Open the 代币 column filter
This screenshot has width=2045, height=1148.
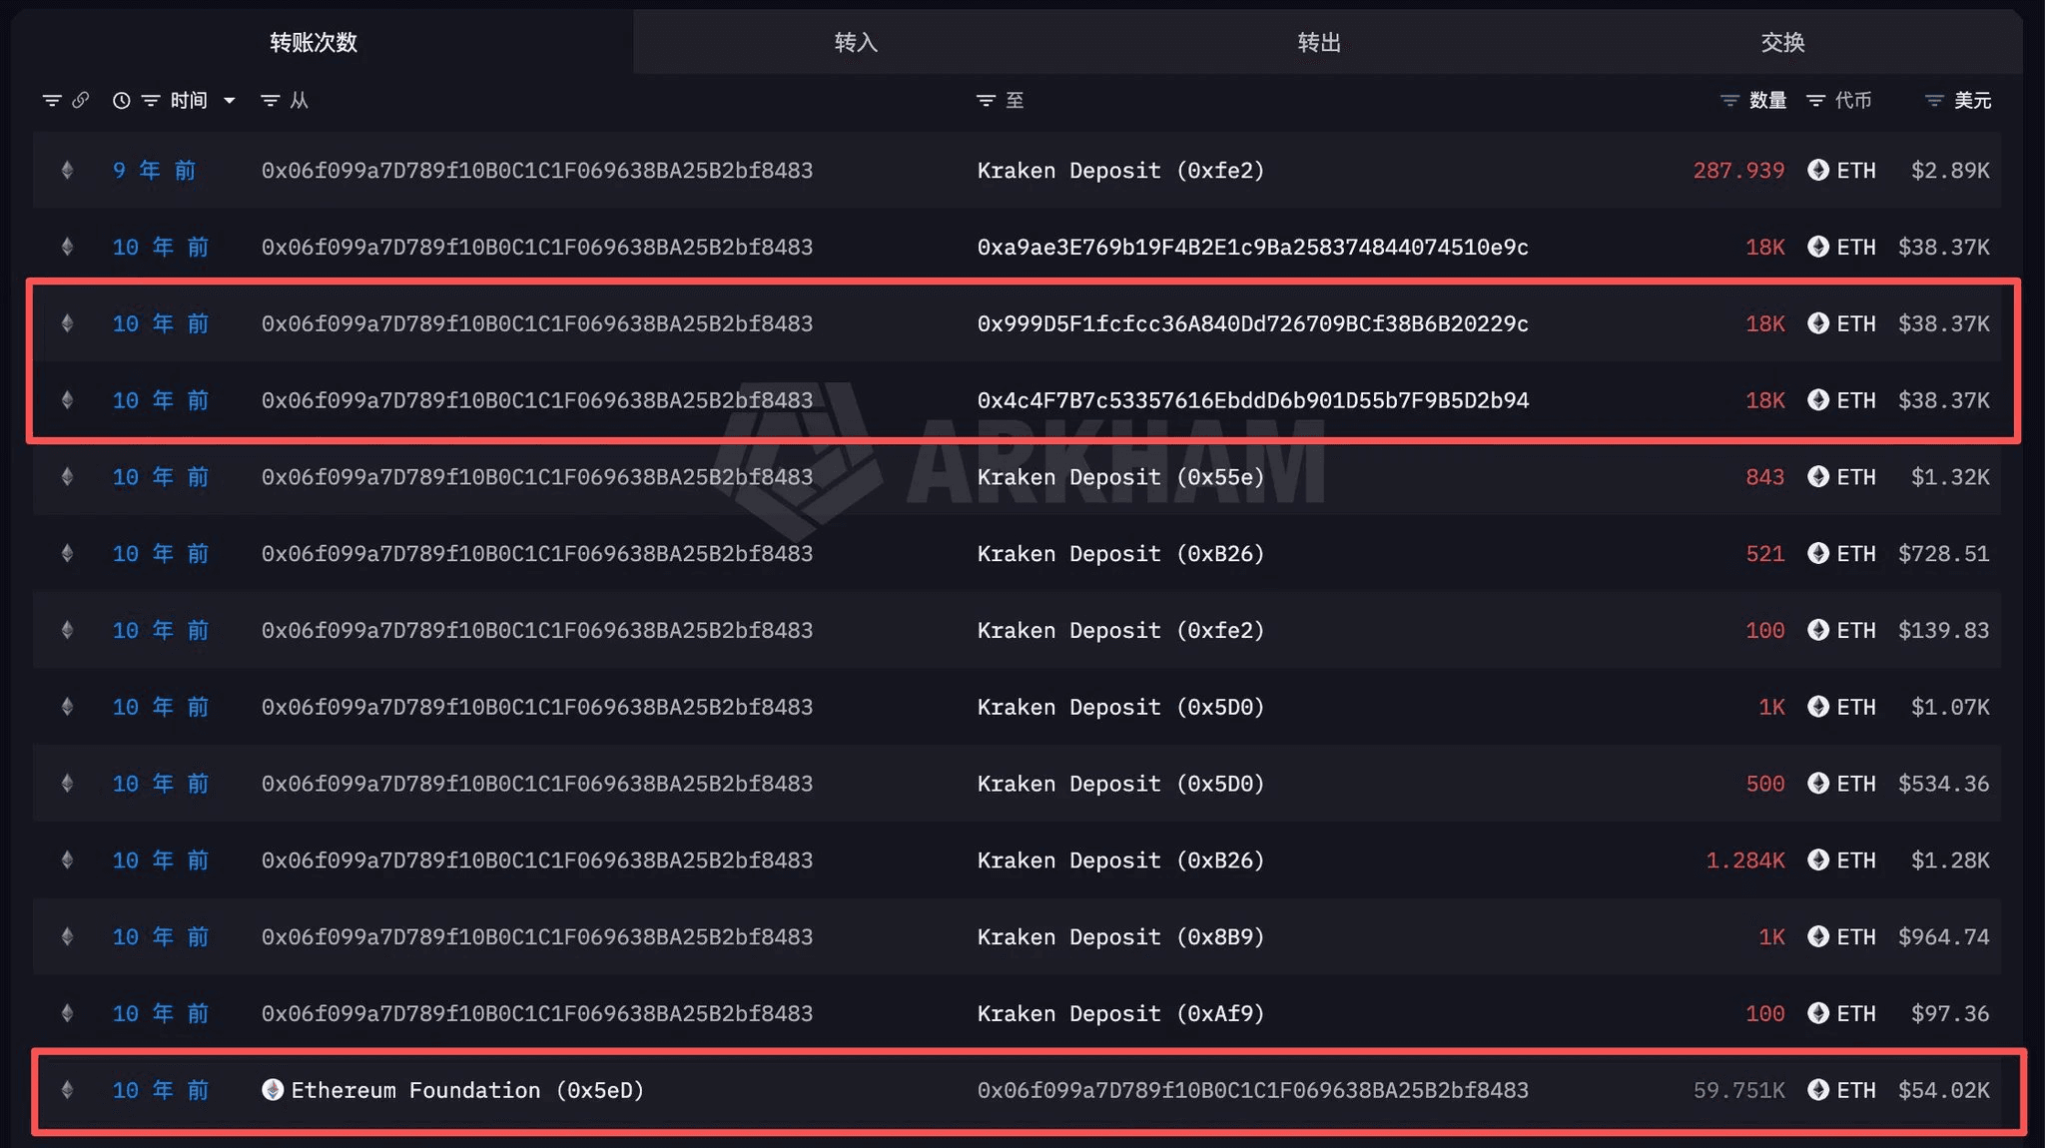1815,101
